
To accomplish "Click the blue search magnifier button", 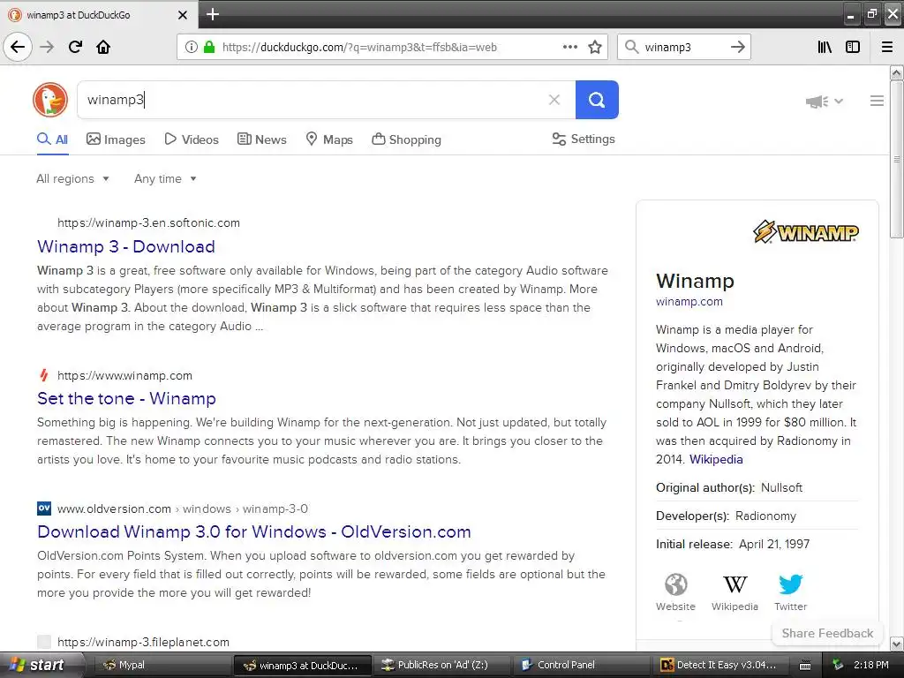I will pyautogui.click(x=597, y=100).
